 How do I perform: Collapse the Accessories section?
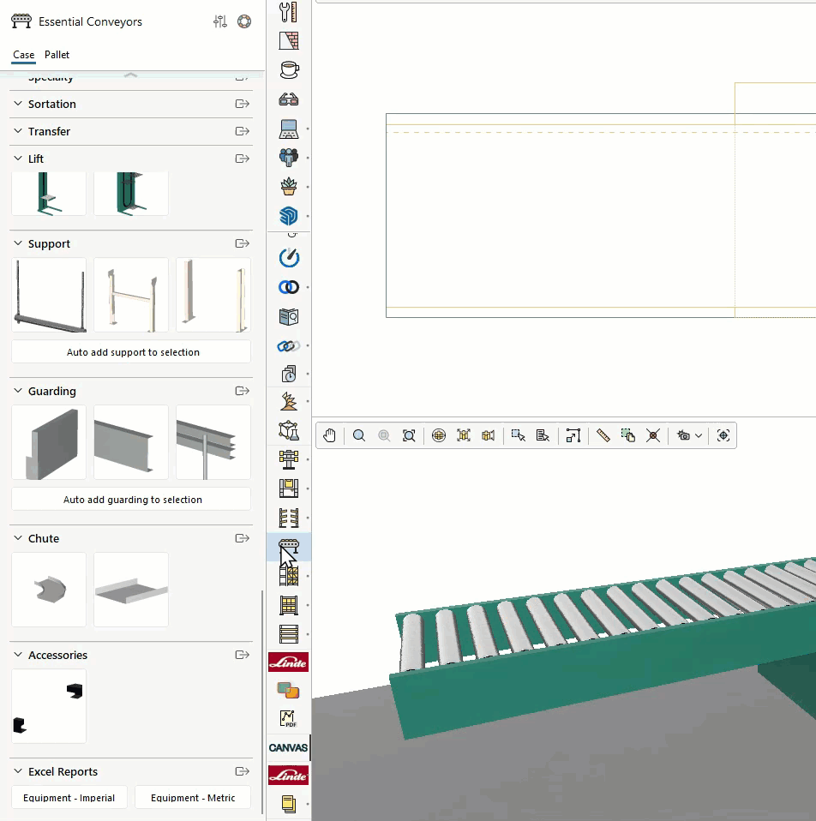[18, 655]
